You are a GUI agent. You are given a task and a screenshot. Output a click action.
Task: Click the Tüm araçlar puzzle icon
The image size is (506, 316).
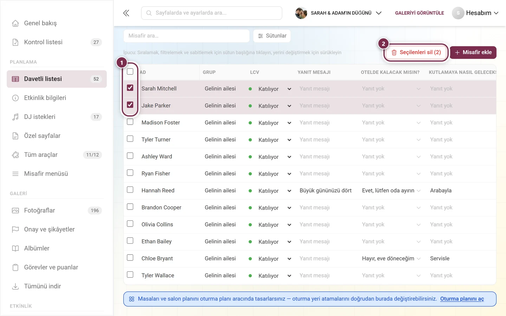click(x=15, y=155)
